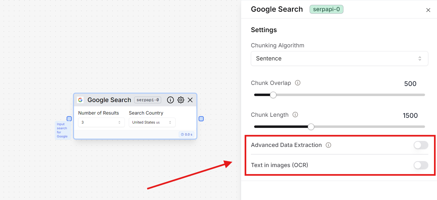Click the 0.0 s runtime badge
The image size is (437, 200).
click(187, 134)
